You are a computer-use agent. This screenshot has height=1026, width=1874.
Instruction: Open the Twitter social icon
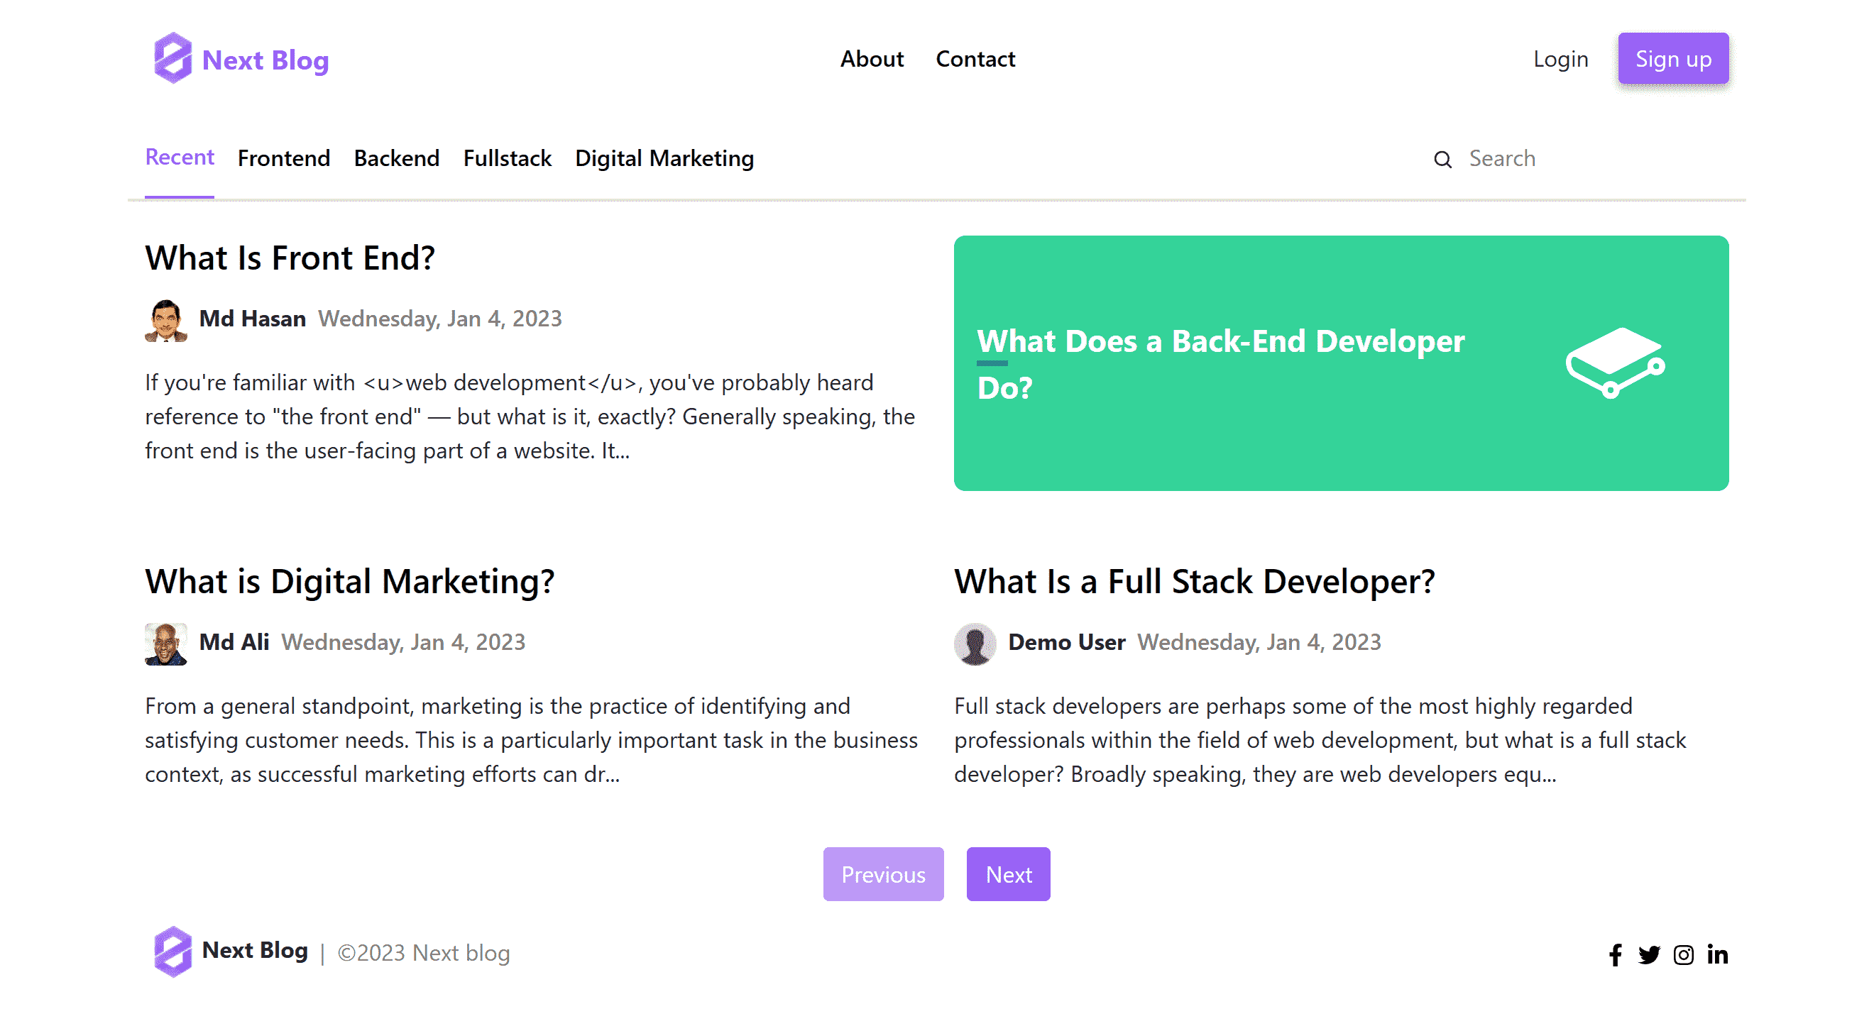(1649, 954)
